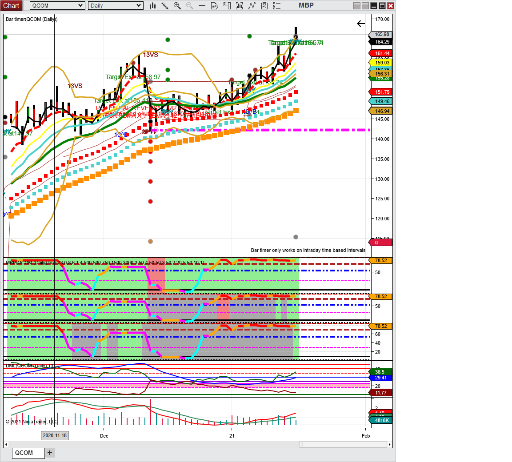This screenshot has height=462, width=512.
Task: Activate the zoom in magnifier tool
Action: (177, 5)
